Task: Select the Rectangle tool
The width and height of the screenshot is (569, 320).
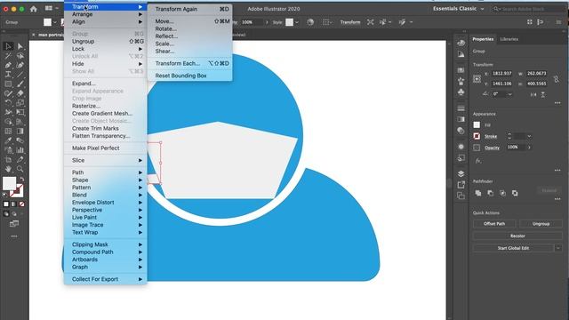Action: click(8, 84)
